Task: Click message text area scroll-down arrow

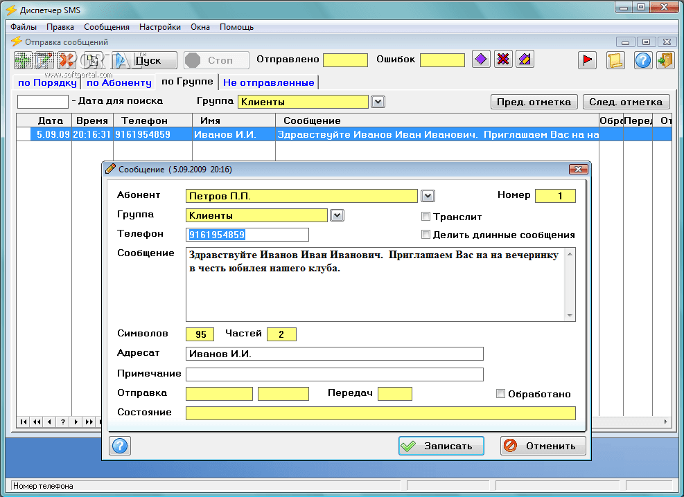Action: coord(570,316)
